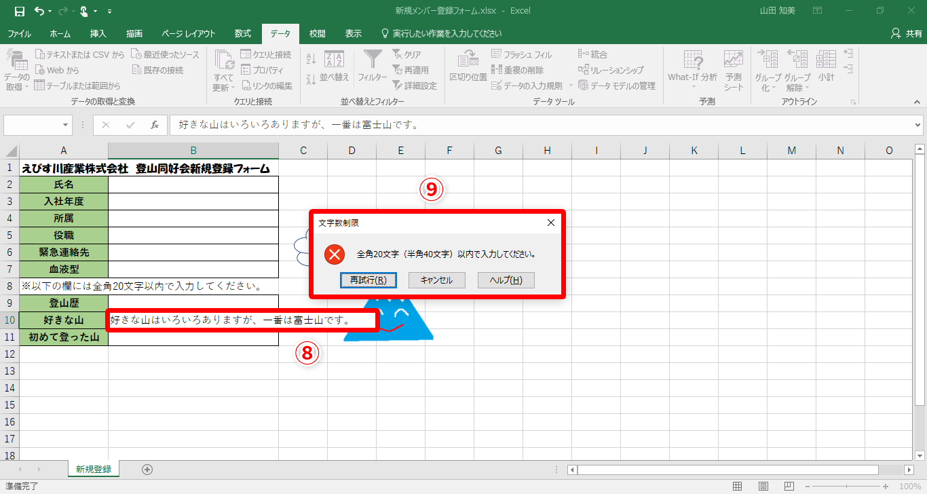
Task: Open the Ungroup (グループ解除) dropdown
Action: (x=797, y=71)
